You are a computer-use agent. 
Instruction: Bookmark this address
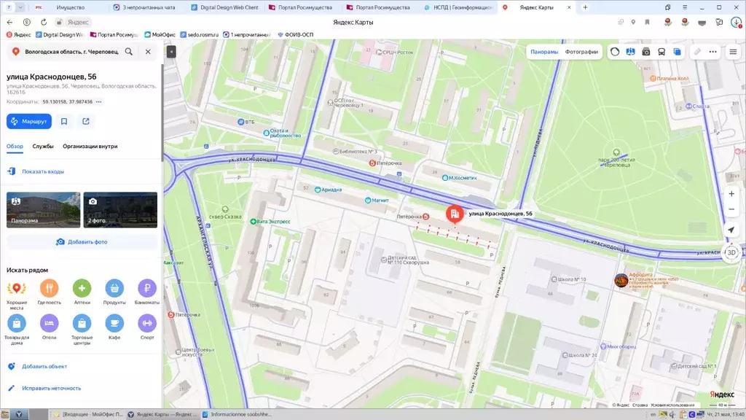(x=64, y=122)
